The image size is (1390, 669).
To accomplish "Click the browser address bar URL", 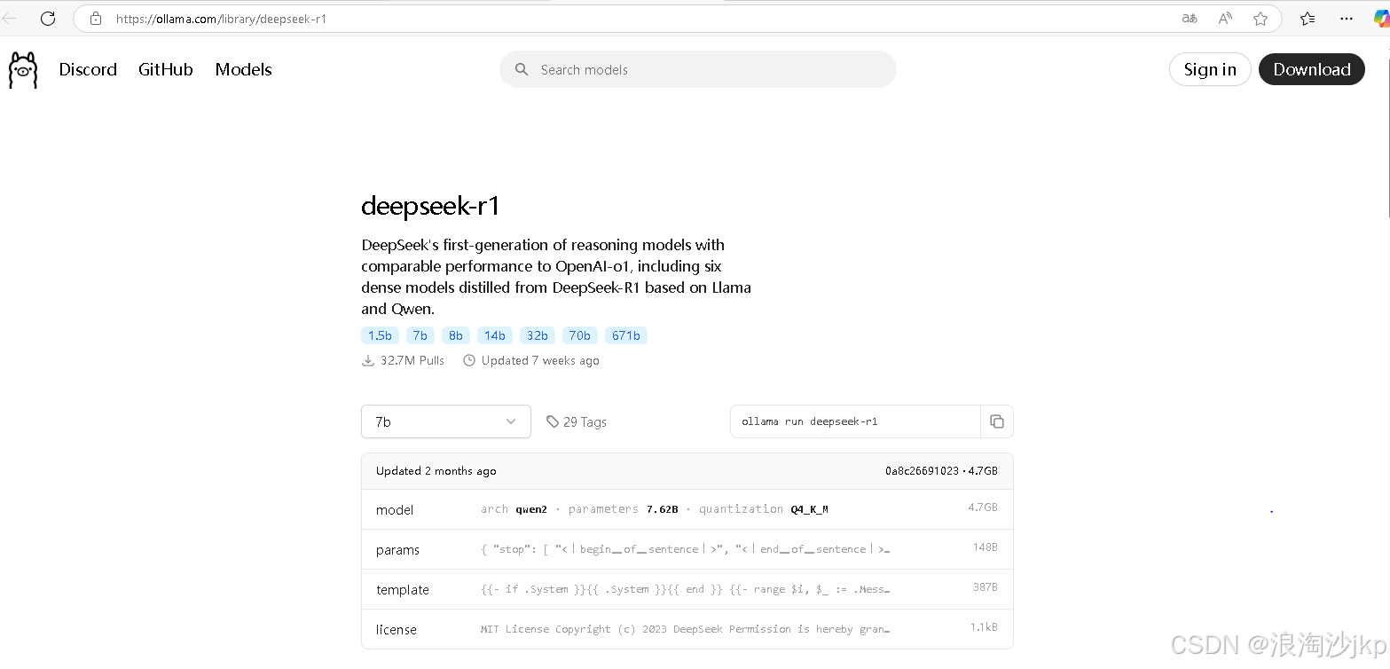I will [x=221, y=19].
